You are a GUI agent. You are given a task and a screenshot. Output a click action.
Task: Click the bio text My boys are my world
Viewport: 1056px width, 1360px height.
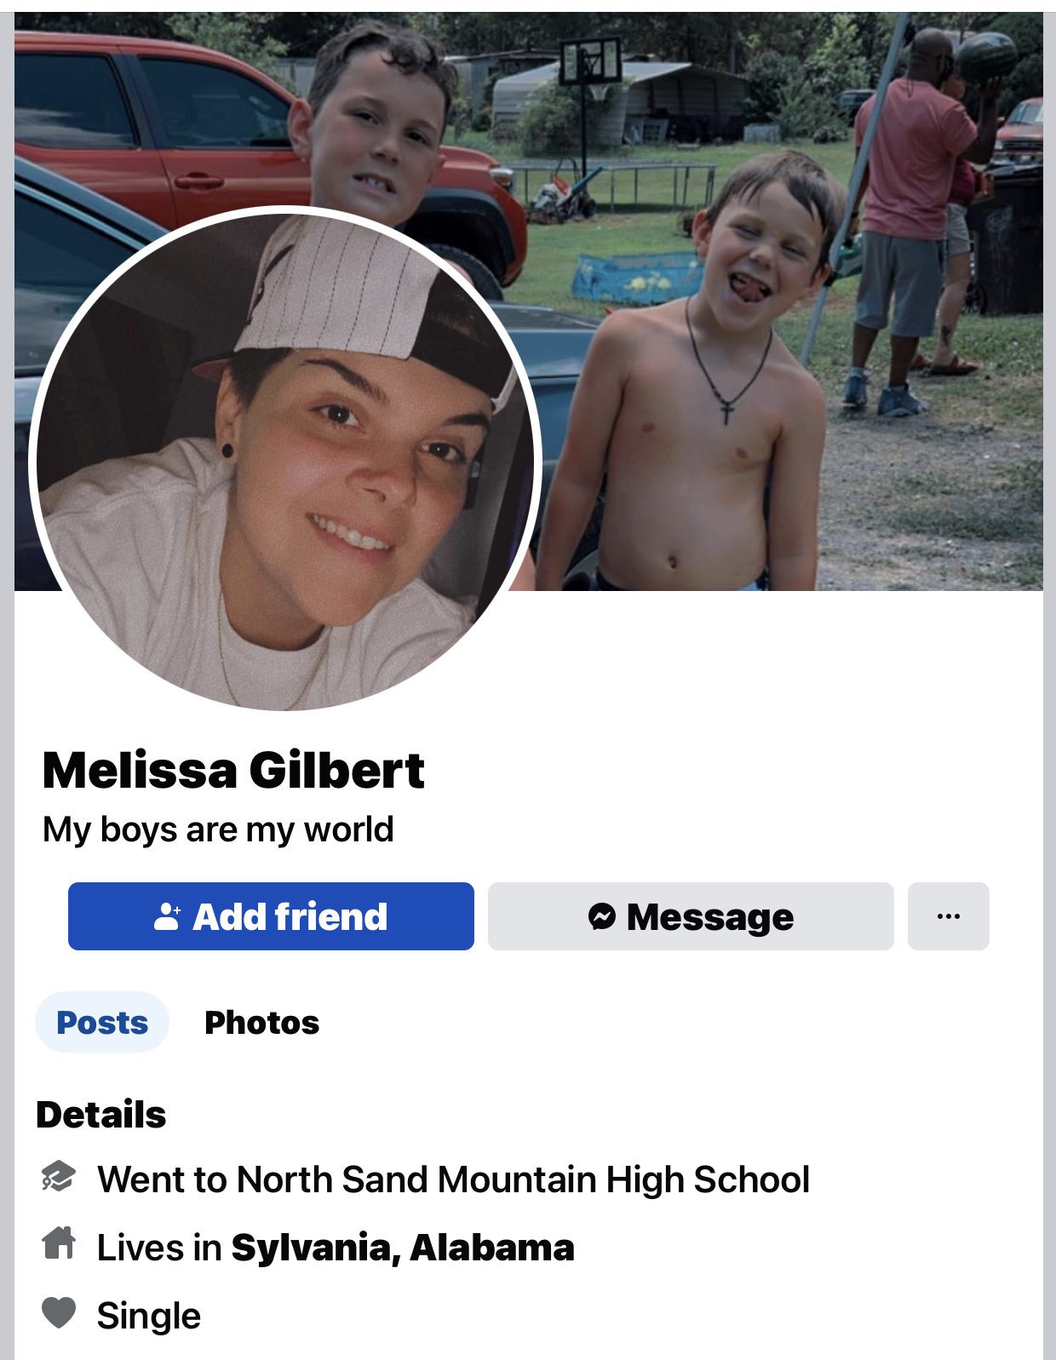[218, 829]
